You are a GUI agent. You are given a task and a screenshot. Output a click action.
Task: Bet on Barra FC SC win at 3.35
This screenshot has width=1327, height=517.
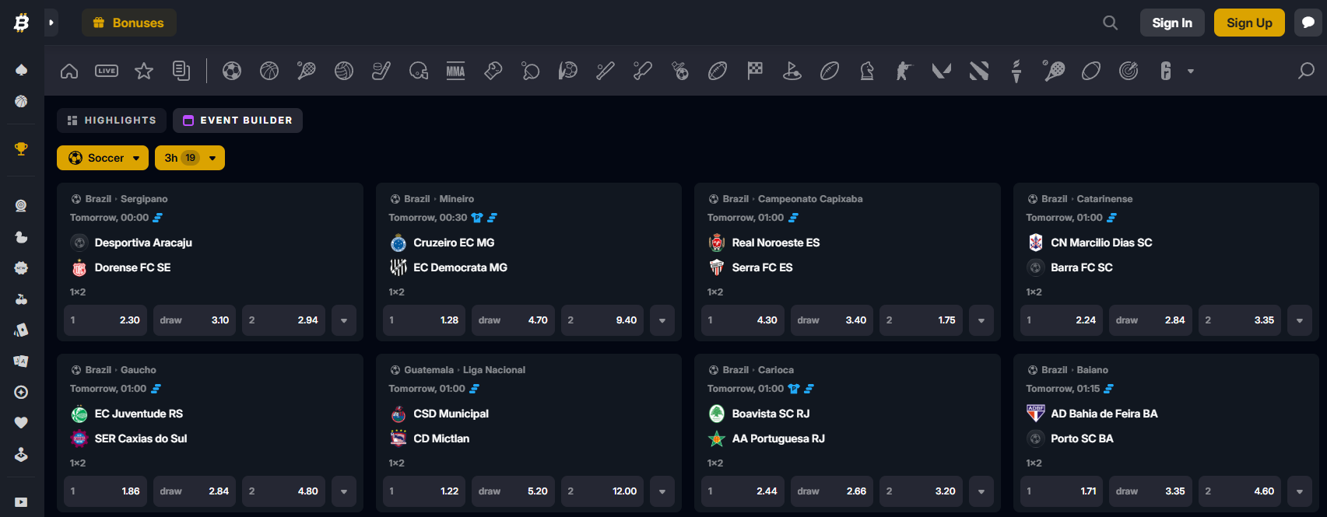[1240, 320]
